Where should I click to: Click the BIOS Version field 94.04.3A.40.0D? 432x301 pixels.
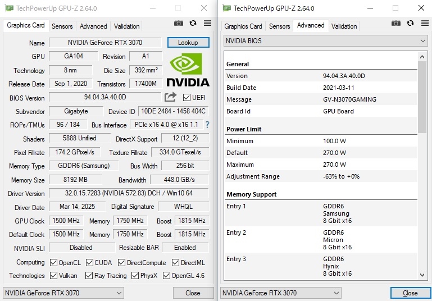coord(105,97)
